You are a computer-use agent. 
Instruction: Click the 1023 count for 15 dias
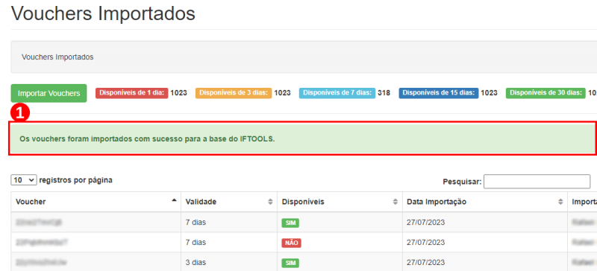489,93
